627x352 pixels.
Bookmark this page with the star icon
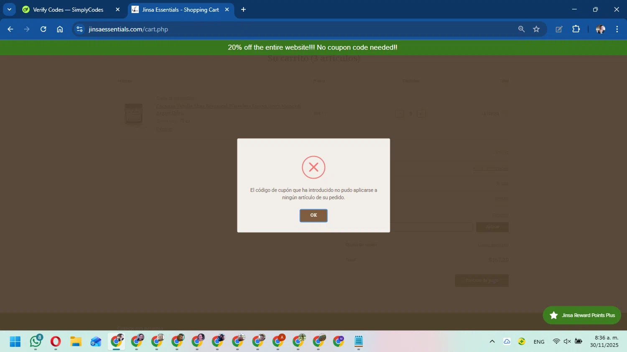(x=536, y=29)
